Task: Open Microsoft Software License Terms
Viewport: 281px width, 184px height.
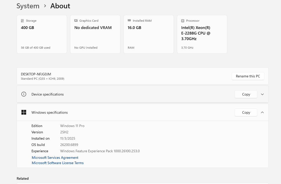Action: [57, 163]
